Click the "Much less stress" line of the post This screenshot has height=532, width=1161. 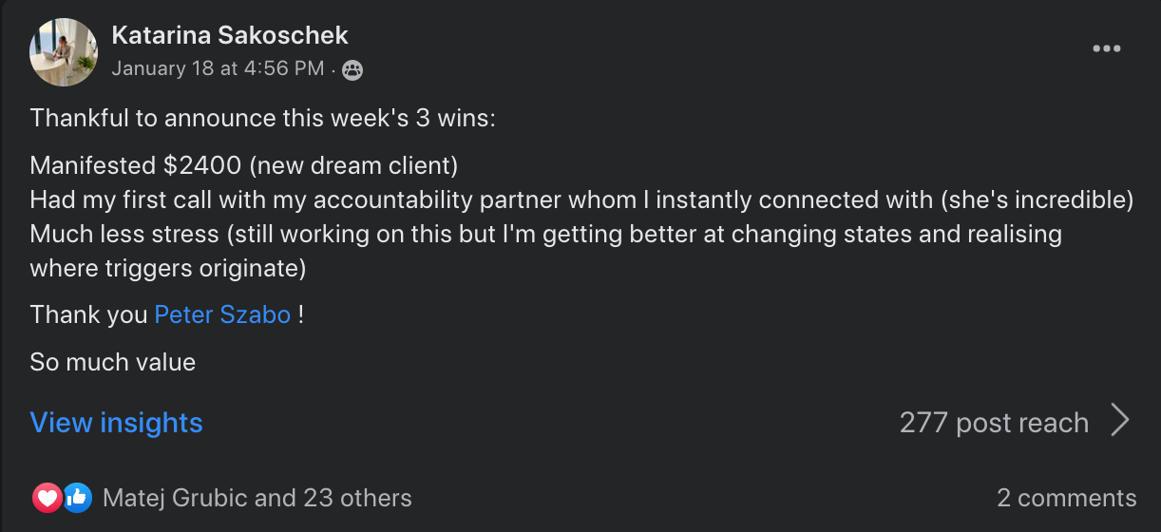coord(545,234)
